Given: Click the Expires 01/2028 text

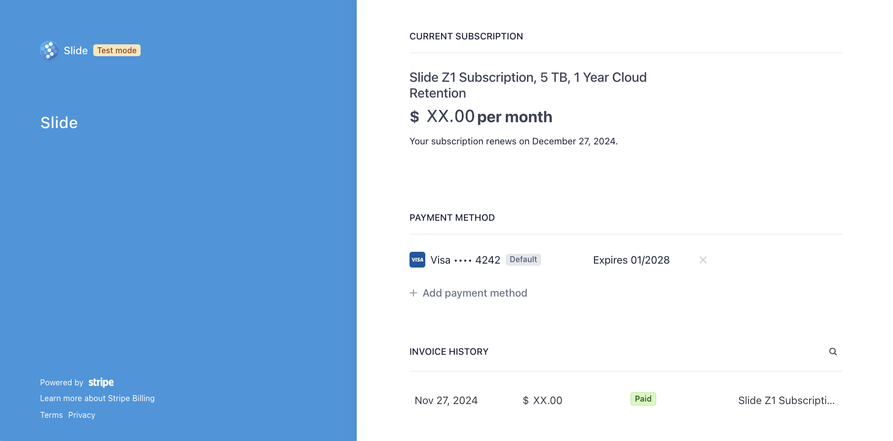Looking at the screenshot, I should (631, 260).
